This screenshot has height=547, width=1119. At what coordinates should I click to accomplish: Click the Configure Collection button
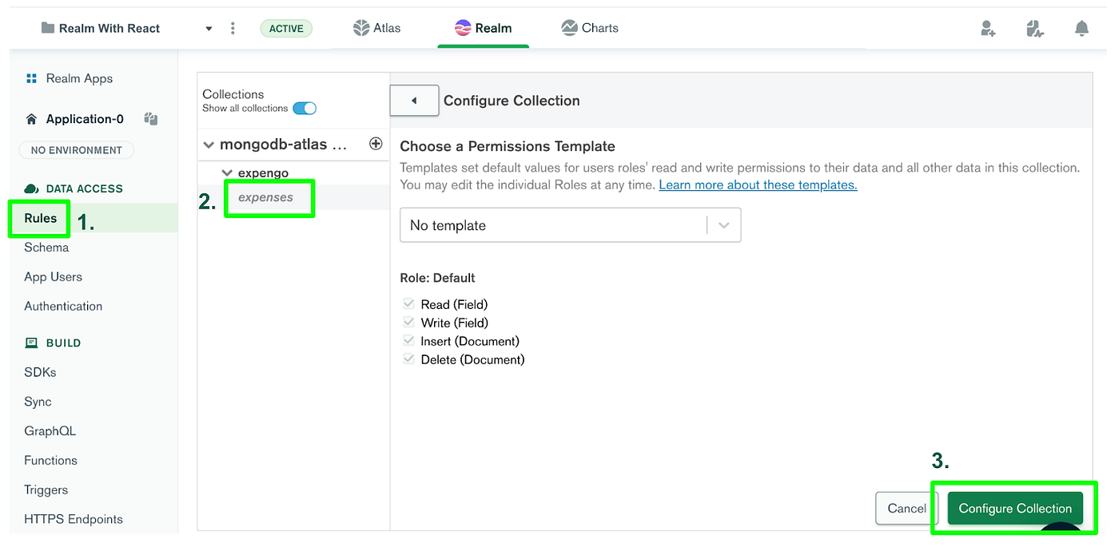click(1014, 508)
